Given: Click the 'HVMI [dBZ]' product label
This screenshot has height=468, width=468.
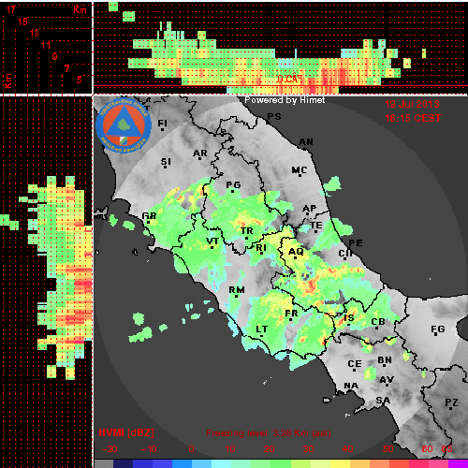Looking at the screenshot, I should [x=126, y=432].
